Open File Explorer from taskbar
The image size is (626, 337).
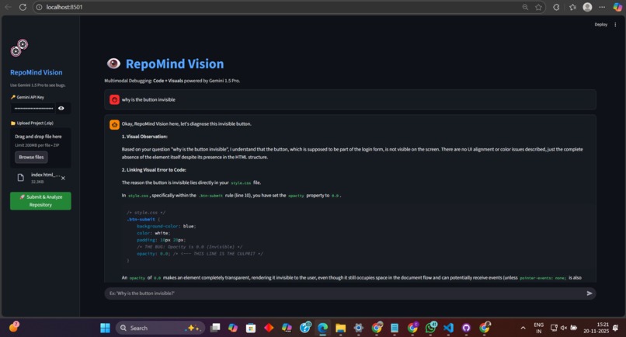click(340, 328)
